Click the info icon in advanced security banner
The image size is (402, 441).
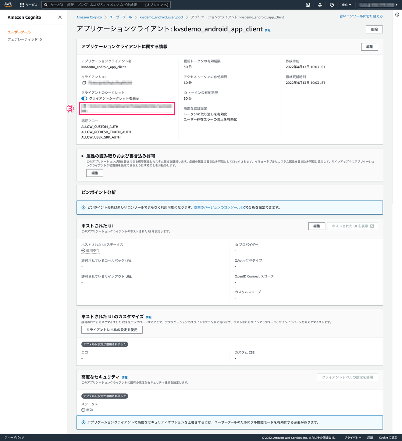coord(83,423)
